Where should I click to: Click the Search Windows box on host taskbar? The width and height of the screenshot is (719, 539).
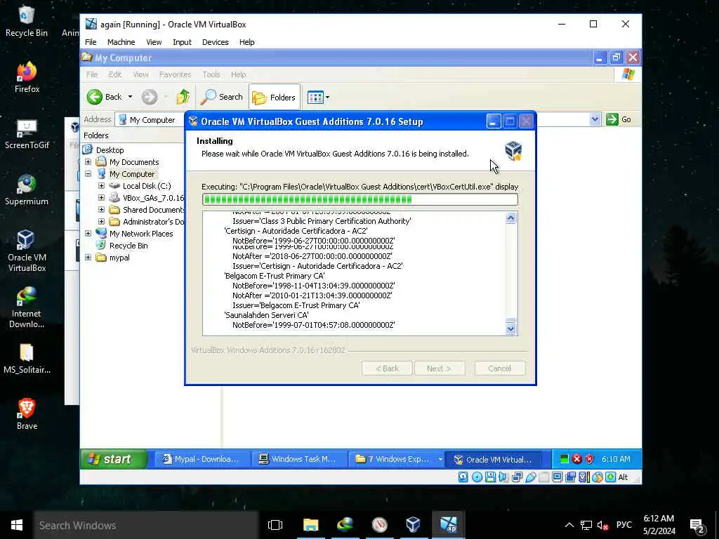146,525
